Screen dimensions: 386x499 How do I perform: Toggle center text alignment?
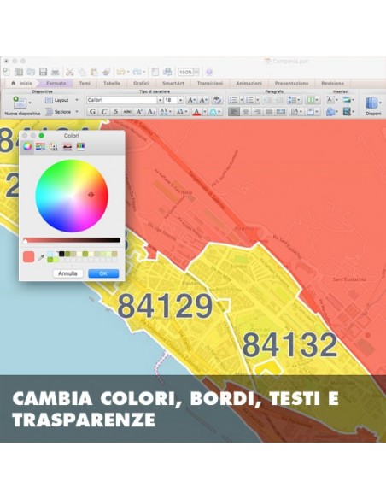coord(245,112)
